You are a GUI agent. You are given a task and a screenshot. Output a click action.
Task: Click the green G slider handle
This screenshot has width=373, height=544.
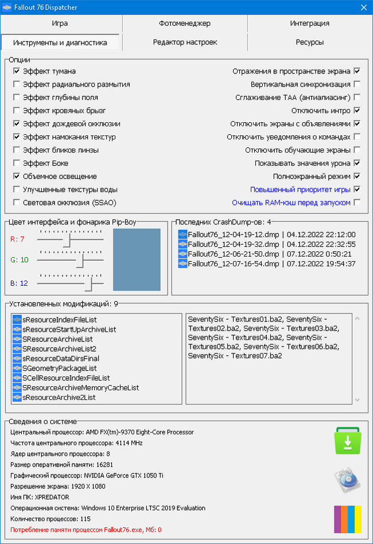pos(80,261)
